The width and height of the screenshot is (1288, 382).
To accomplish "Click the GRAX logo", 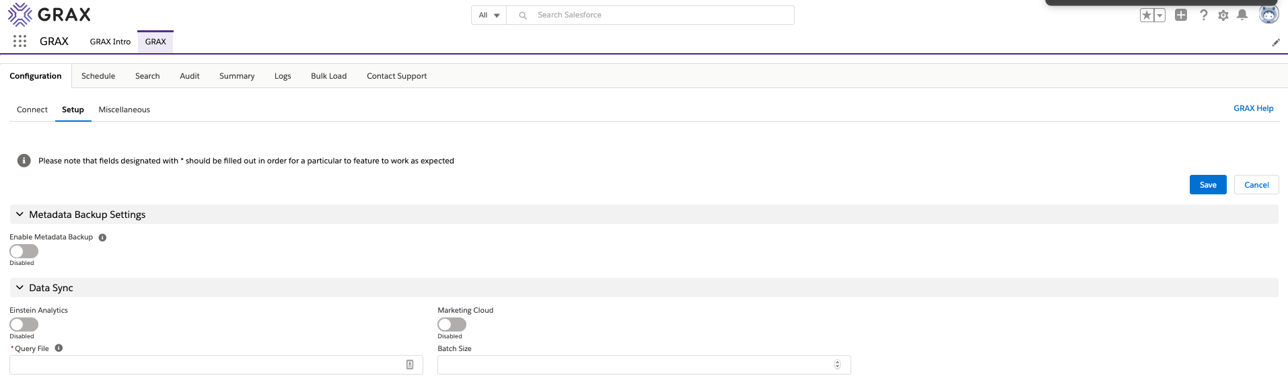I will coord(49,14).
